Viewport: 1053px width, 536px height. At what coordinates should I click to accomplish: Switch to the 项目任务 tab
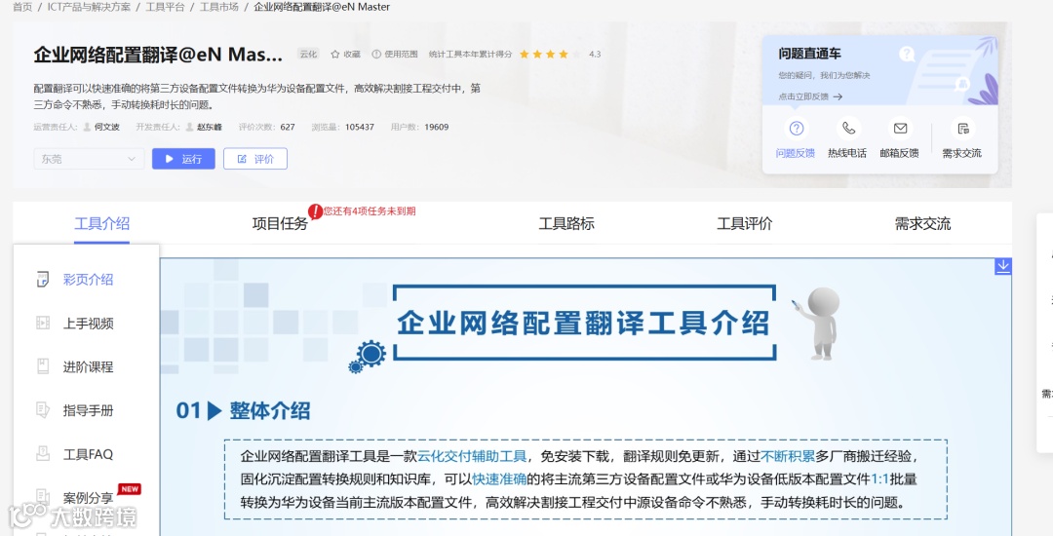click(x=280, y=223)
